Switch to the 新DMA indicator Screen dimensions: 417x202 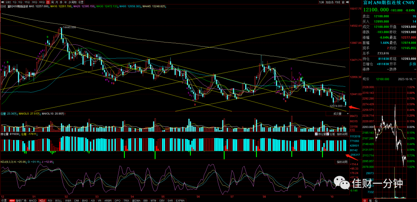pyautogui.click(x=136, y=200)
